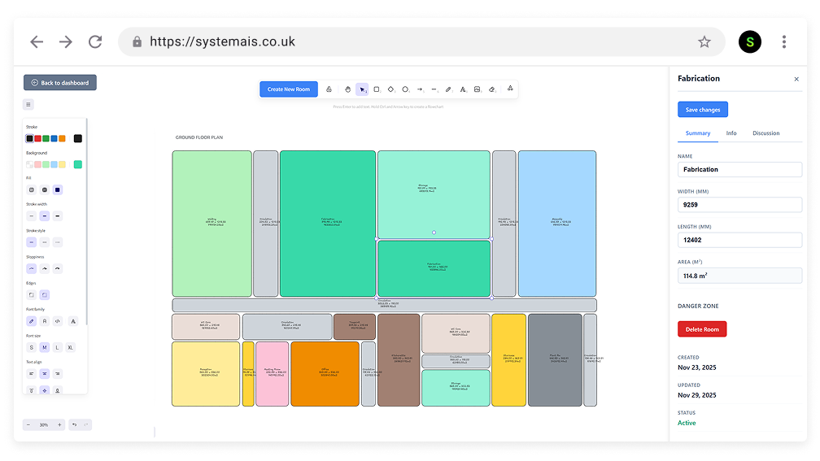Undo last canvas action
Viewport: 820px width, 461px height.
tap(74, 425)
